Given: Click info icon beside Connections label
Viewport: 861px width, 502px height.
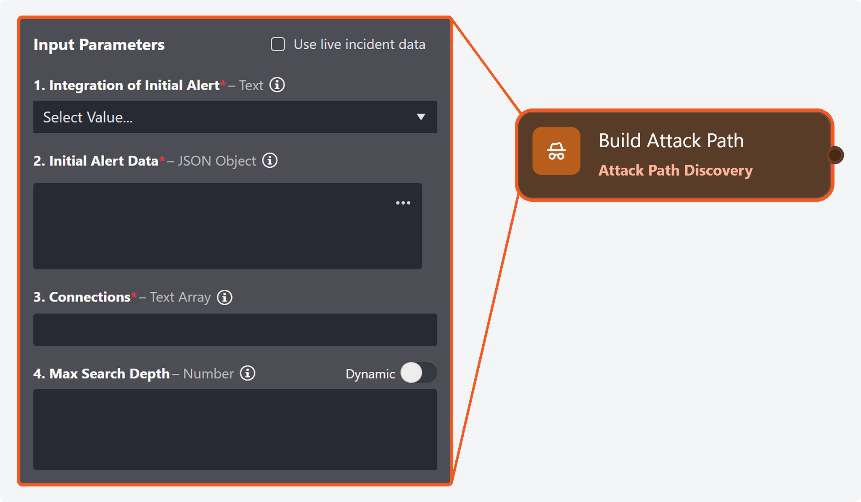Looking at the screenshot, I should (x=224, y=297).
